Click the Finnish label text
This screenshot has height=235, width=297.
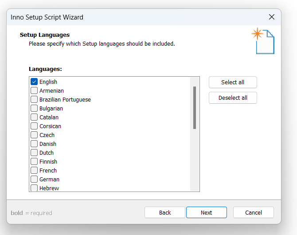pyautogui.click(x=48, y=162)
